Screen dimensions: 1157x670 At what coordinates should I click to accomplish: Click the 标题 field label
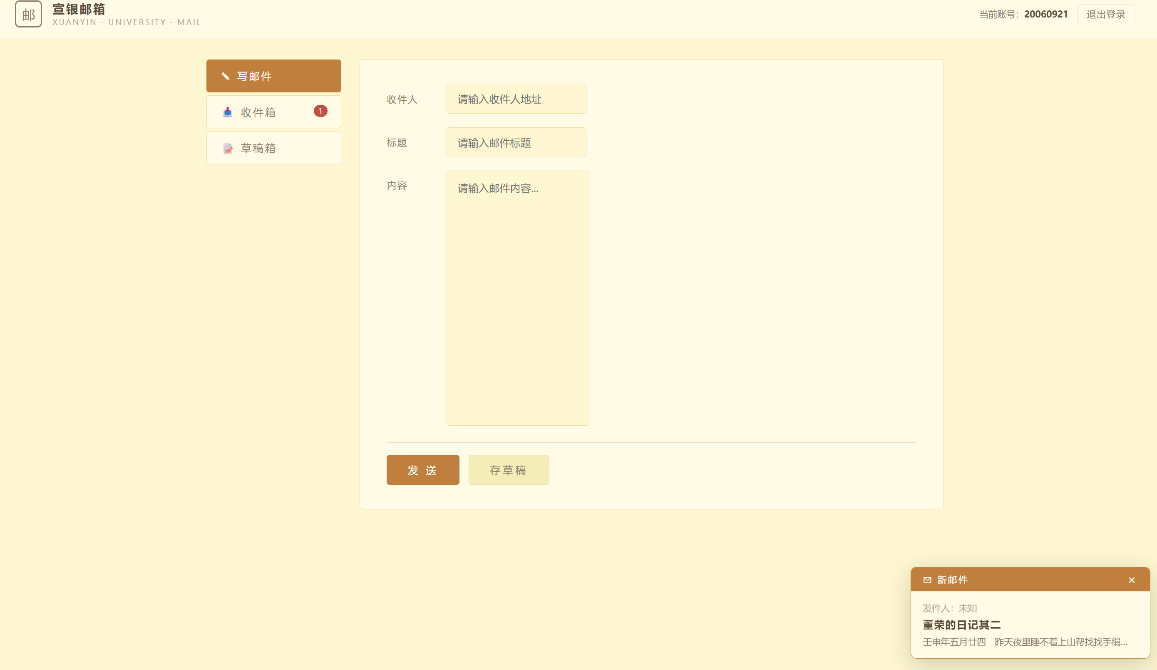click(x=397, y=143)
